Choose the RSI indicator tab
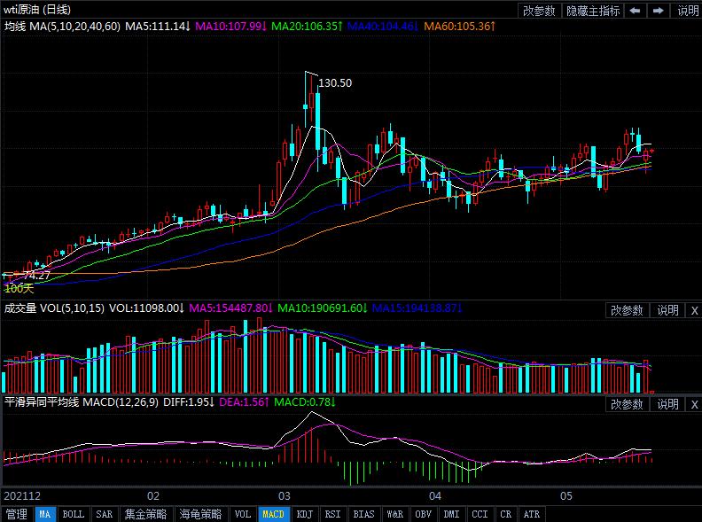Viewport: 702px width, 522px height. tap(332, 514)
